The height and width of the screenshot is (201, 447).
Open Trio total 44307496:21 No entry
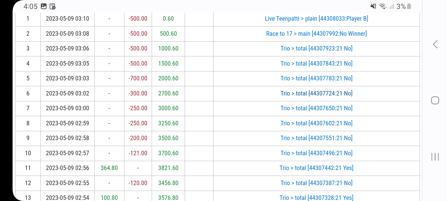(316, 153)
